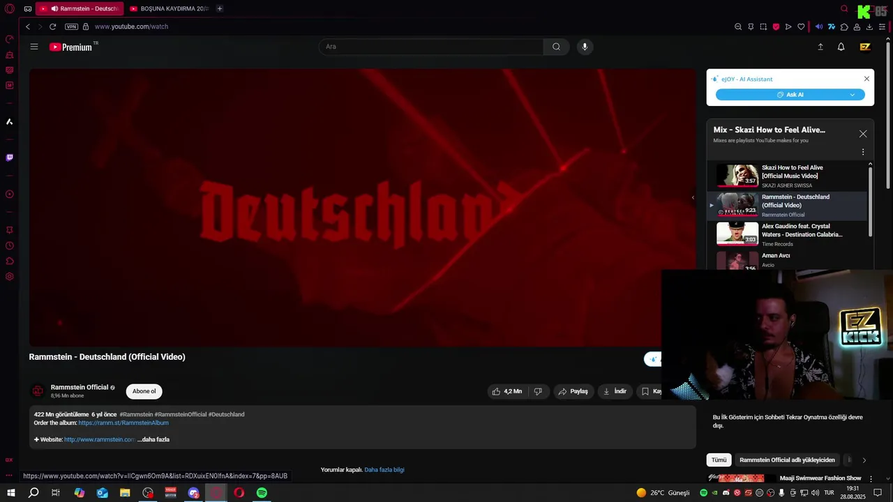Image resolution: width=893 pixels, height=502 pixels.
Task: Like the video (4,2 Mn)
Action: point(507,391)
